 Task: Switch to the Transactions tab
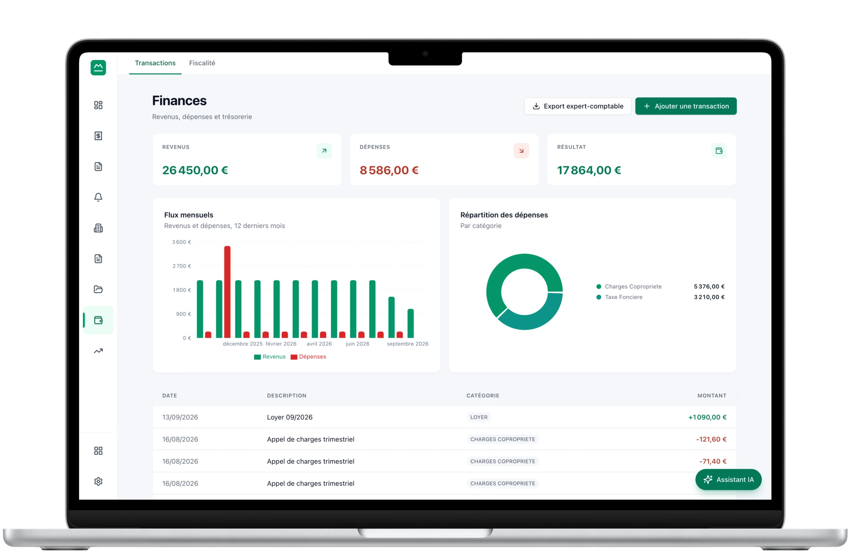[x=155, y=63]
